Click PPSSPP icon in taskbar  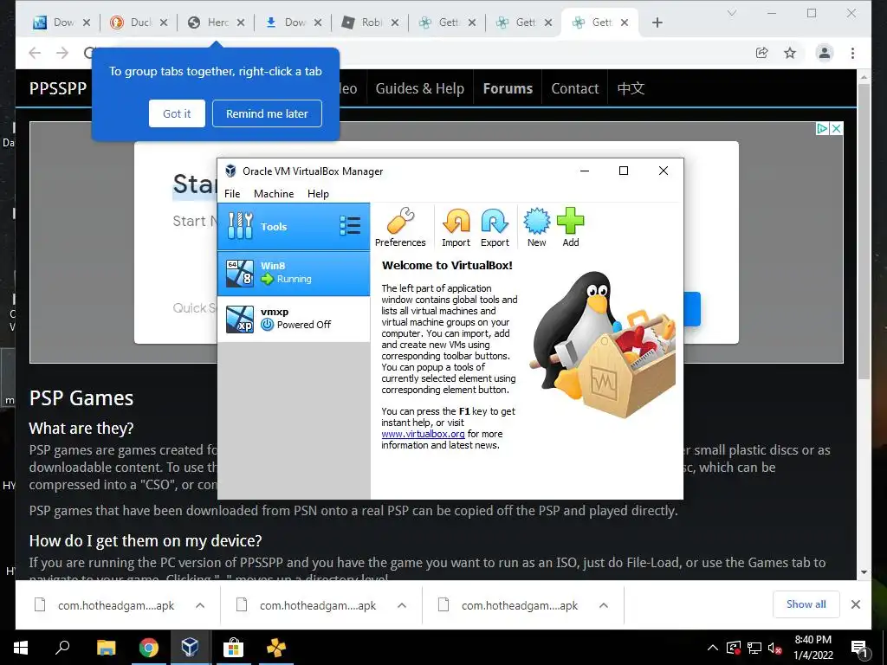(276, 648)
